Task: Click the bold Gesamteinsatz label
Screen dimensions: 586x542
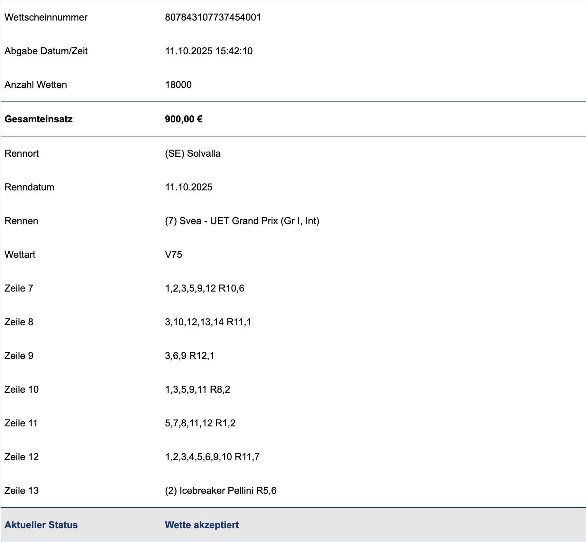Action: [39, 119]
